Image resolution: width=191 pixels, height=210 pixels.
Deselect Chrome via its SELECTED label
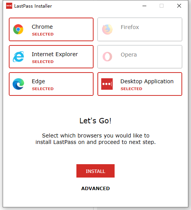click(43, 34)
